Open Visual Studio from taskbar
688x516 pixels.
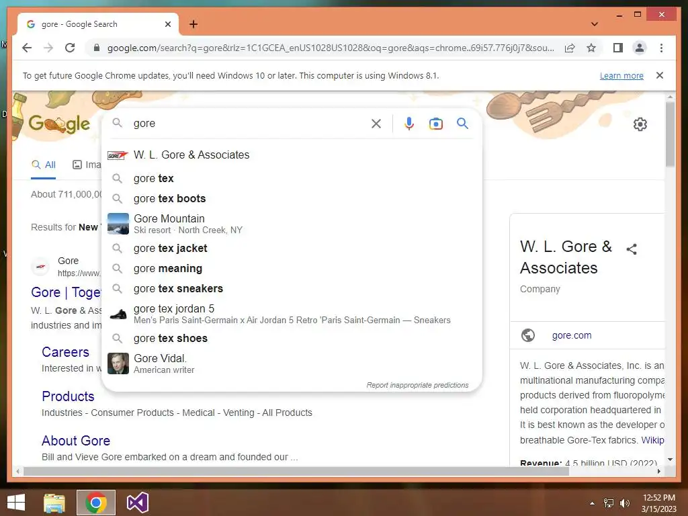(137, 503)
